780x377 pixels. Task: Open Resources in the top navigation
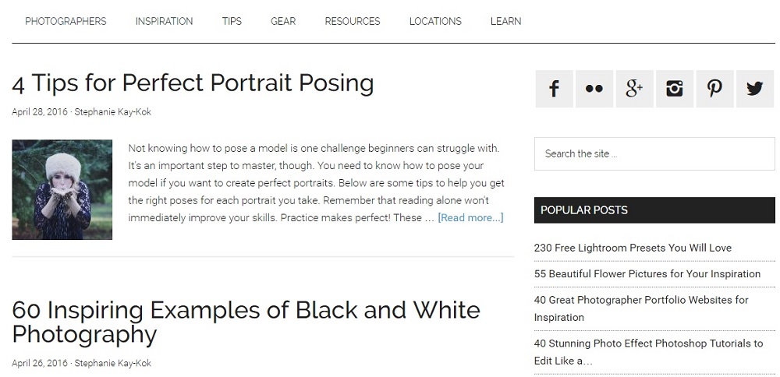point(353,21)
